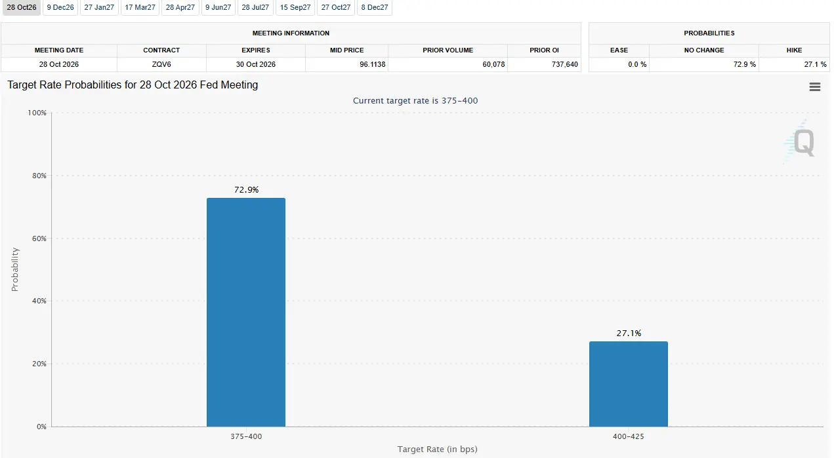834x458 pixels.
Task: Open the 28 Jul27 meeting tab
Action: coord(255,7)
